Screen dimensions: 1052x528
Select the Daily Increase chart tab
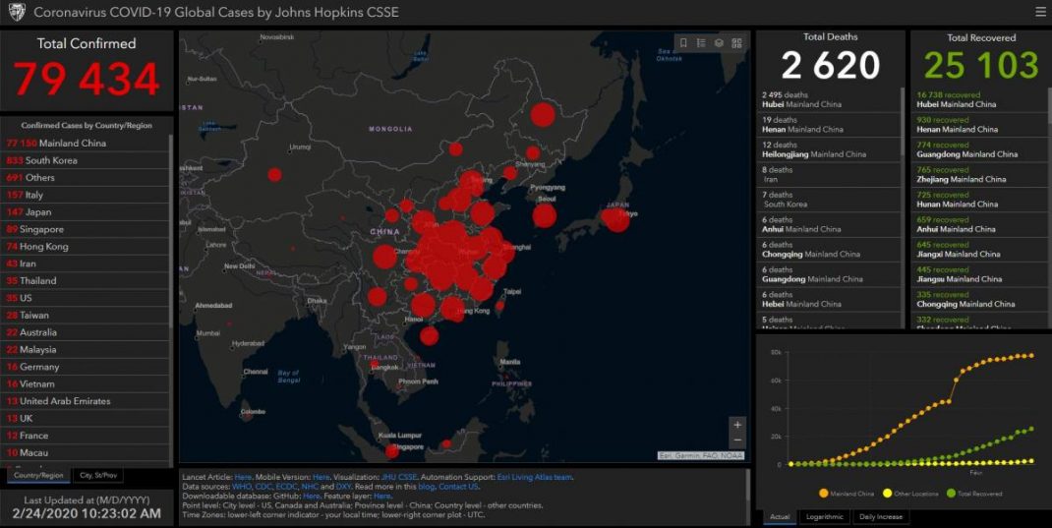pyautogui.click(x=880, y=517)
